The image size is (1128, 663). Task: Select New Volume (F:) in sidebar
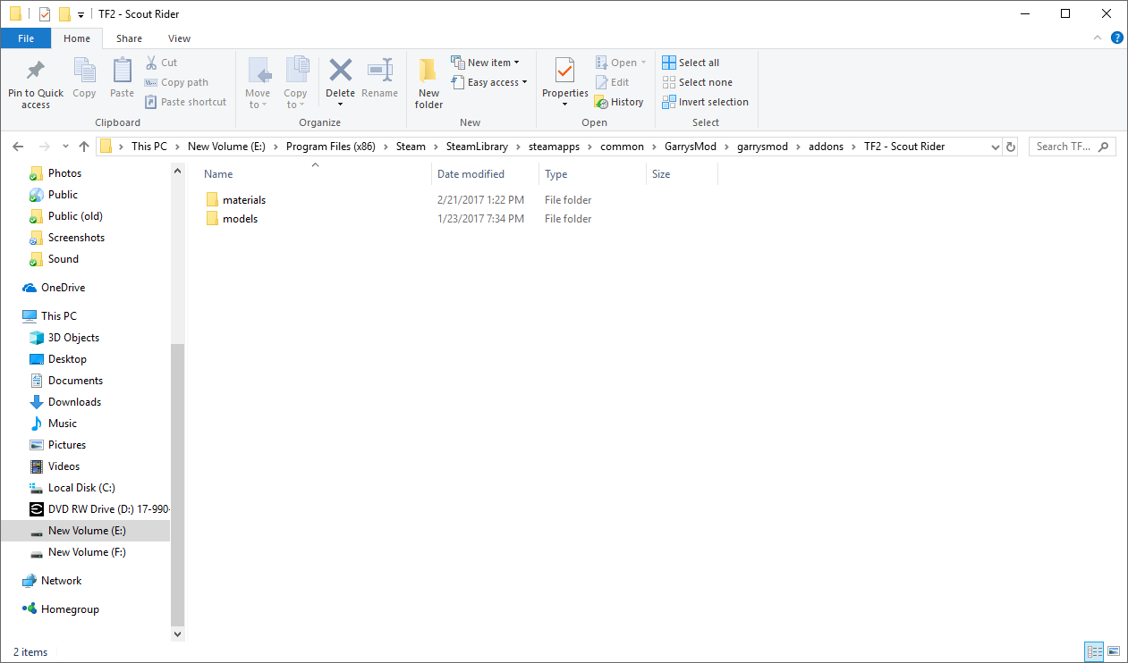[x=87, y=552]
